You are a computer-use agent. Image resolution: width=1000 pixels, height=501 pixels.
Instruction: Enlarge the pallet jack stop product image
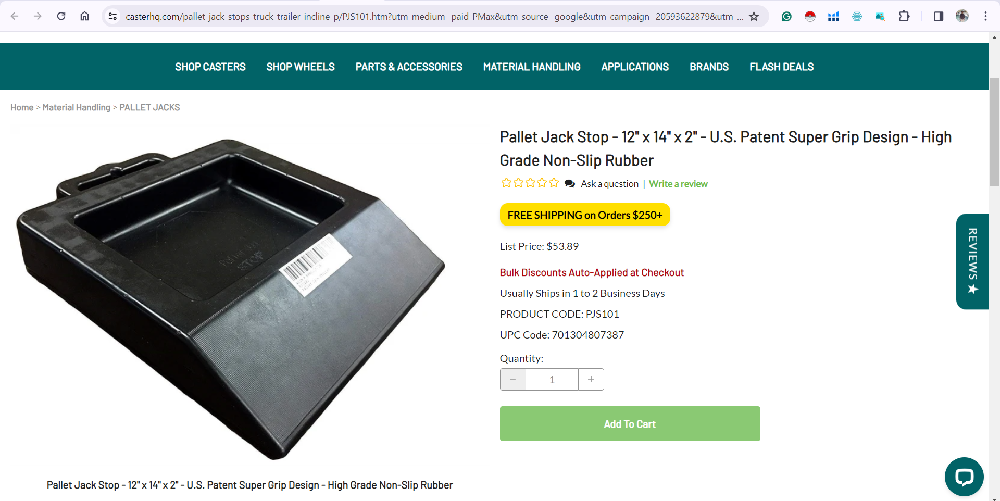(x=232, y=299)
